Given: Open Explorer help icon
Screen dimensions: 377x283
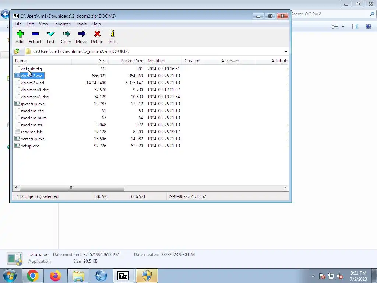Looking at the screenshot, I should pos(368,26).
